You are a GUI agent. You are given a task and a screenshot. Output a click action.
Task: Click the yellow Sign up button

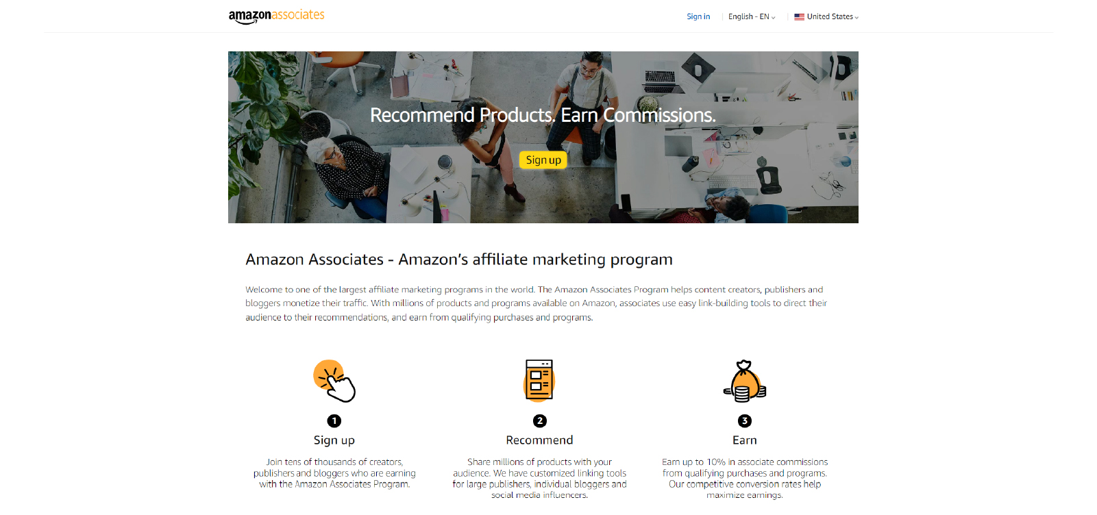[x=543, y=160]
